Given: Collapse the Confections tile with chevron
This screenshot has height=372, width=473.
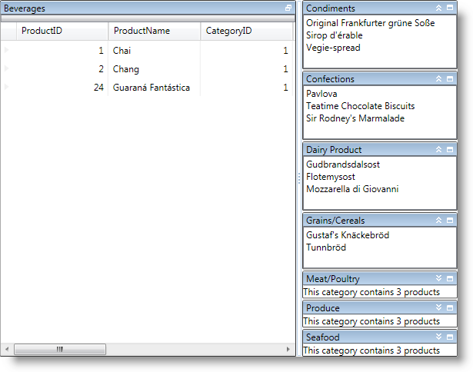Looking at the screenshot, I should (x=438, y=79).
